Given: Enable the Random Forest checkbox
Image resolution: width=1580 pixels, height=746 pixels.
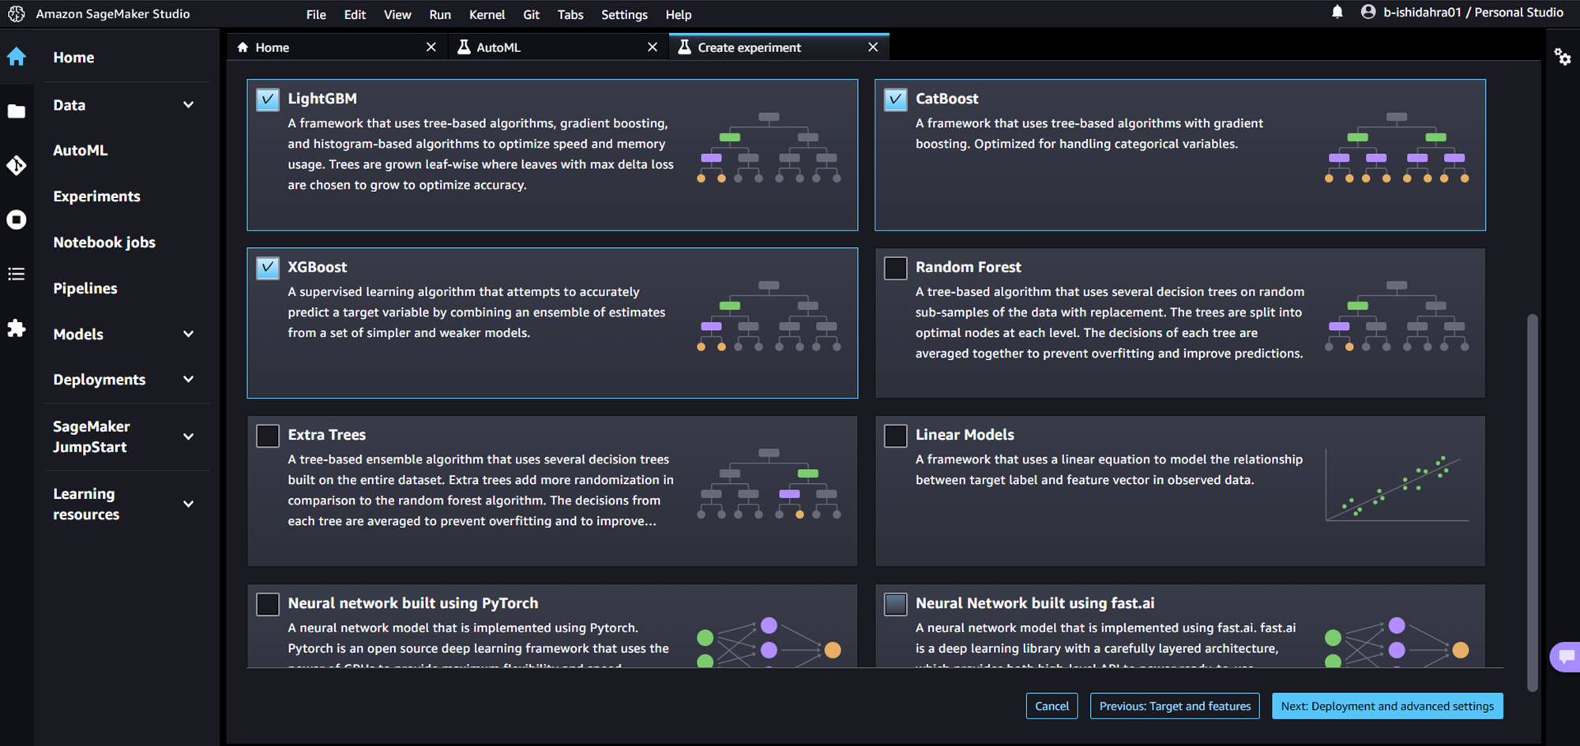Looking at the screenshot, I should 895,268.
